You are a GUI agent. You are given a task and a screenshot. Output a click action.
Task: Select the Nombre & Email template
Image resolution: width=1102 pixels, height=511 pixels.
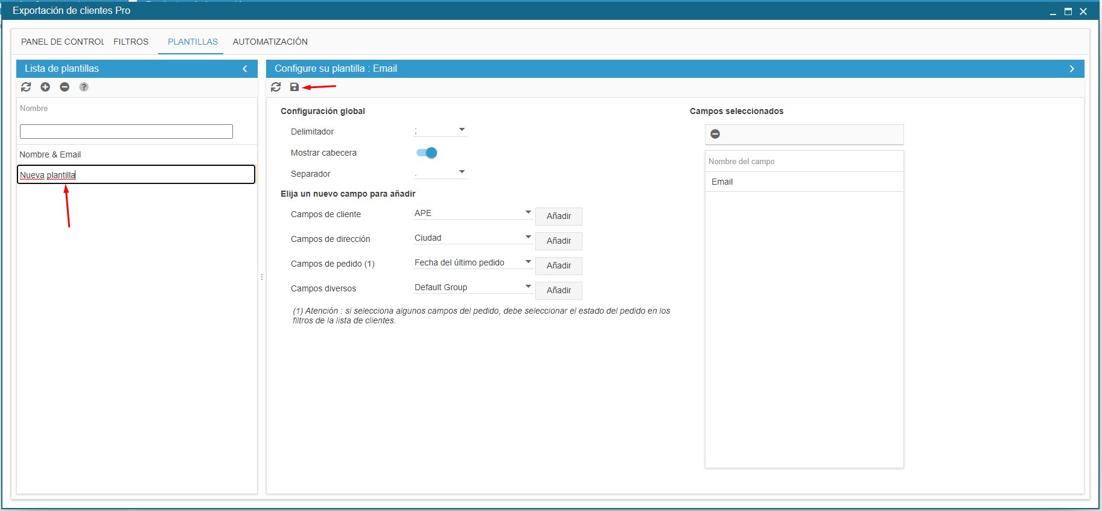(x=51, y=154)
